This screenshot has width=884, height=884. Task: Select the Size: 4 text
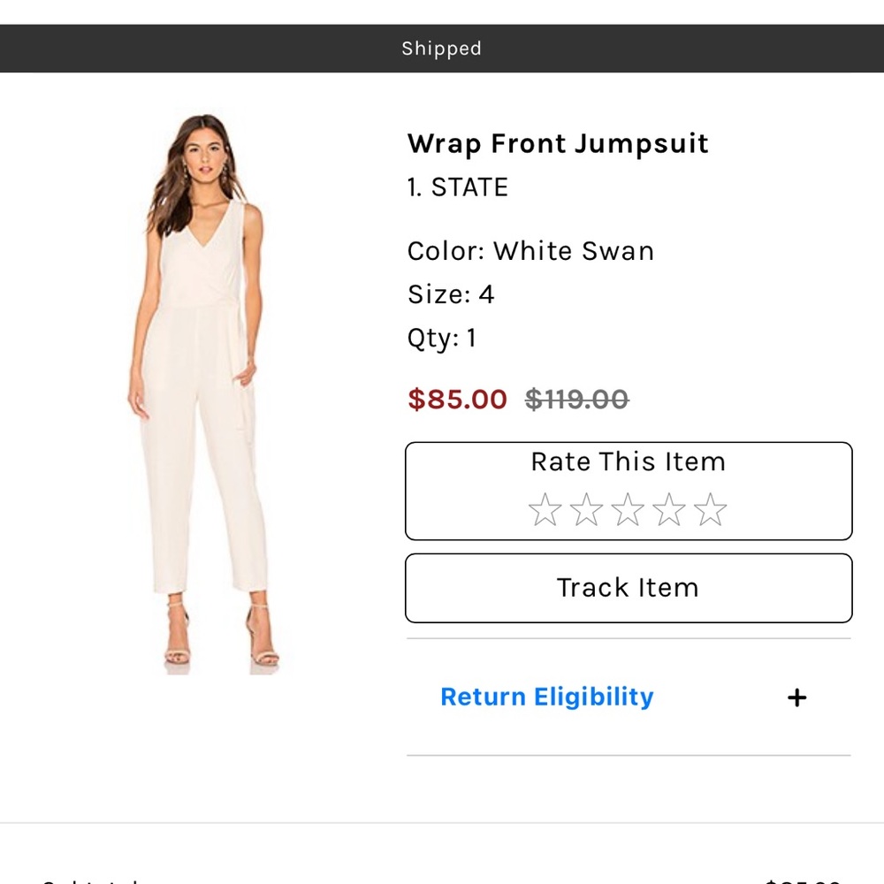(x=451, y=294)
